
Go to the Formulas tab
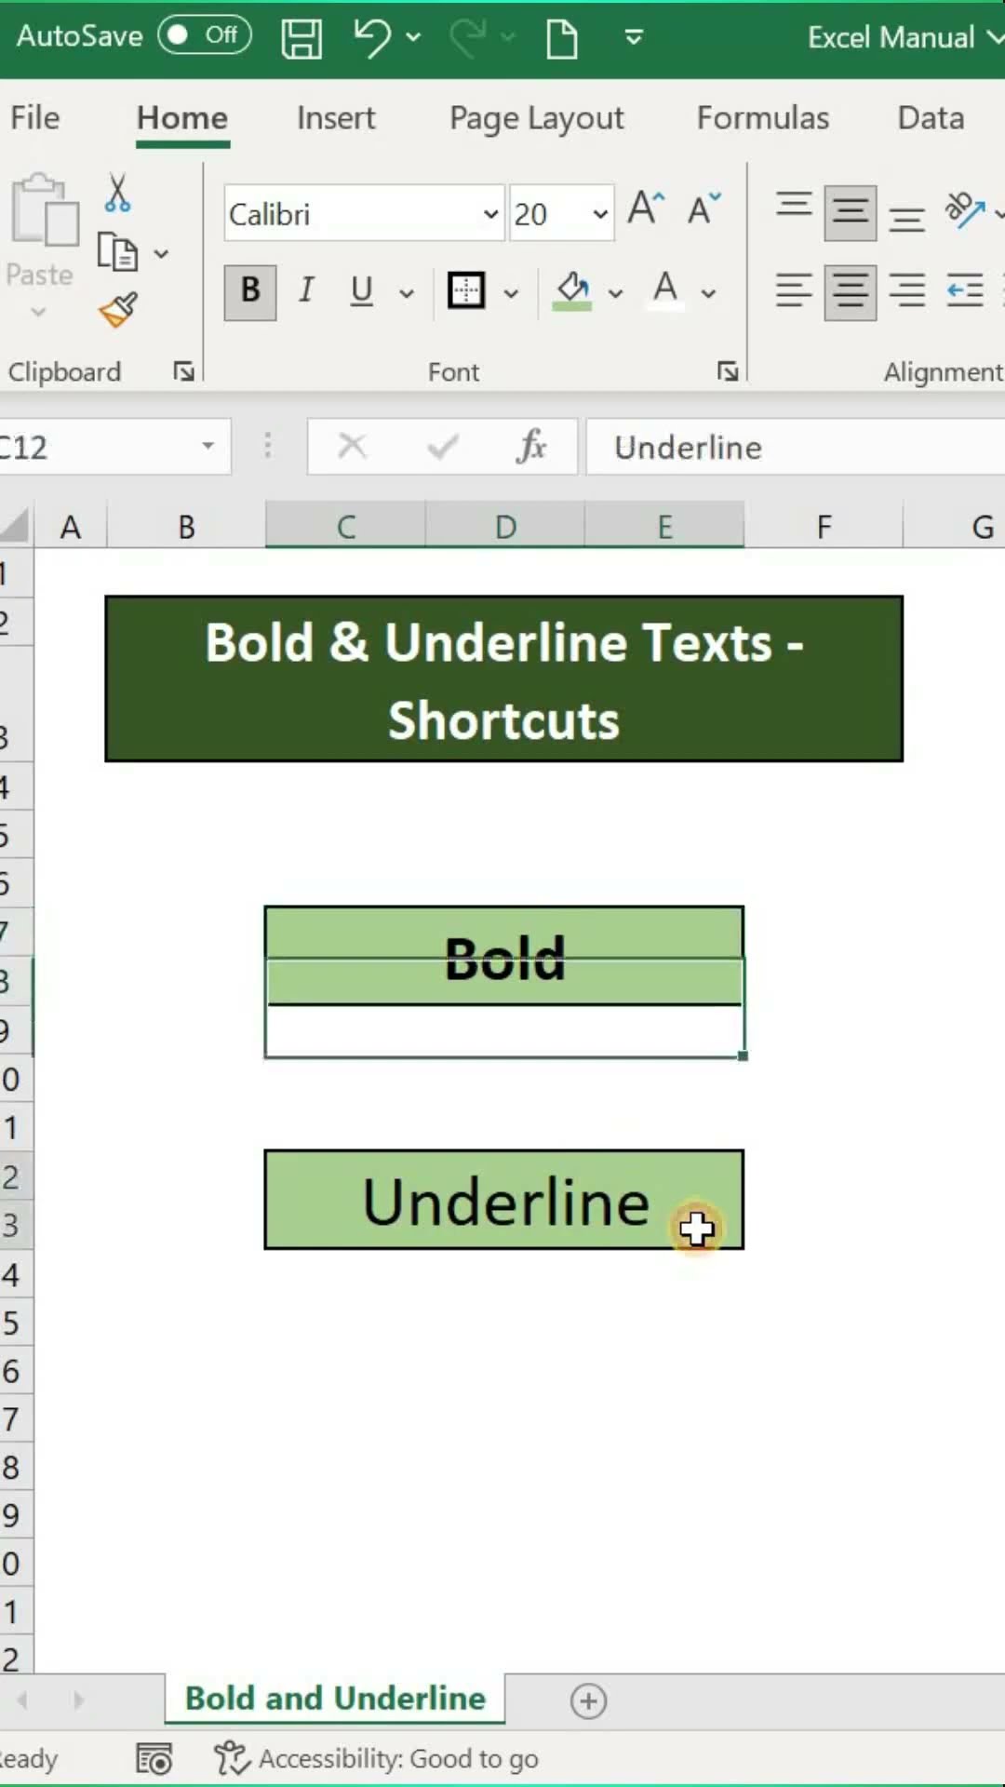click(763, 118)
